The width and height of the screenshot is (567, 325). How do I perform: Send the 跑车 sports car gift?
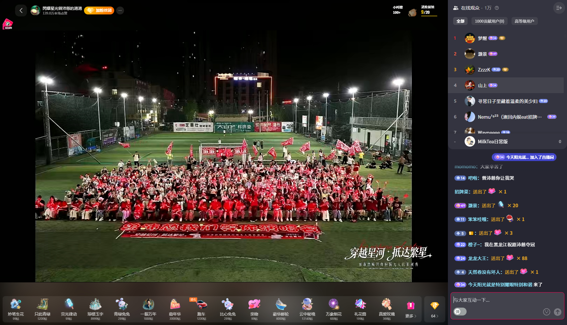click(201, 309)
